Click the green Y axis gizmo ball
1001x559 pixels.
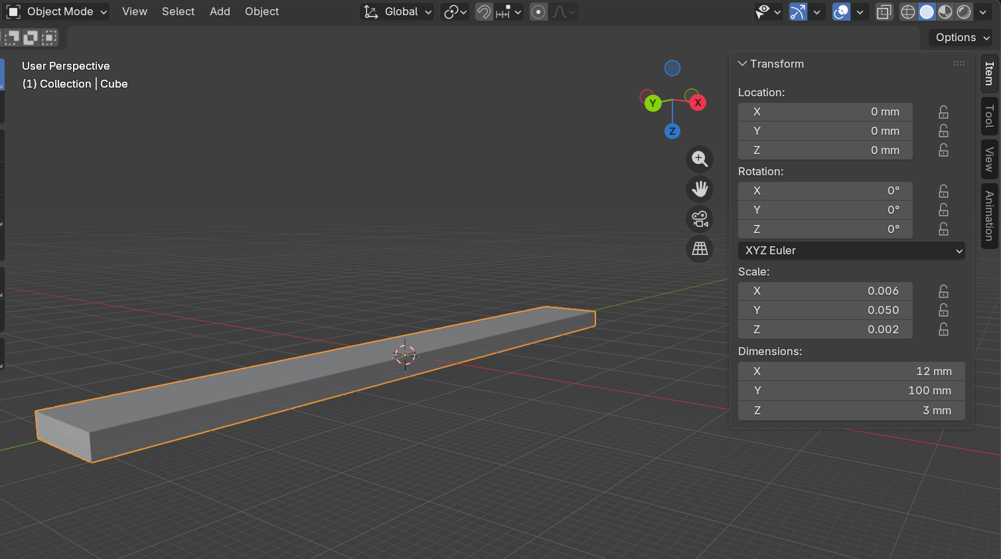(653, 103)
